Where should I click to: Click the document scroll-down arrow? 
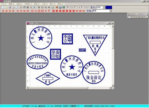point(113,86)
